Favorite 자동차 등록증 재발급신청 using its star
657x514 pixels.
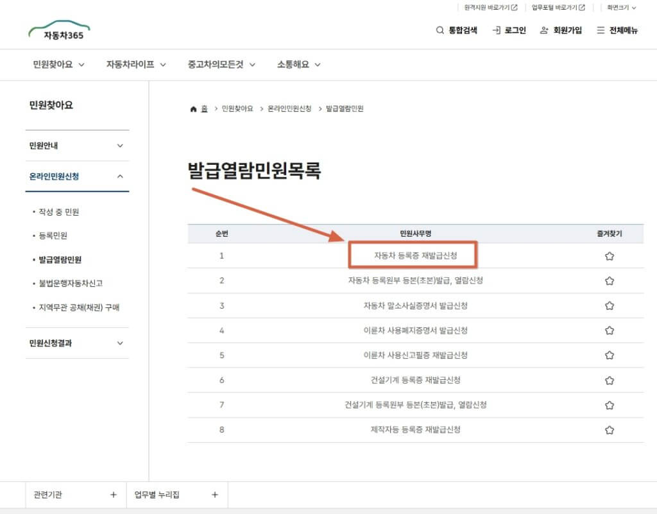pyautogui.click(x=609, y=255)
